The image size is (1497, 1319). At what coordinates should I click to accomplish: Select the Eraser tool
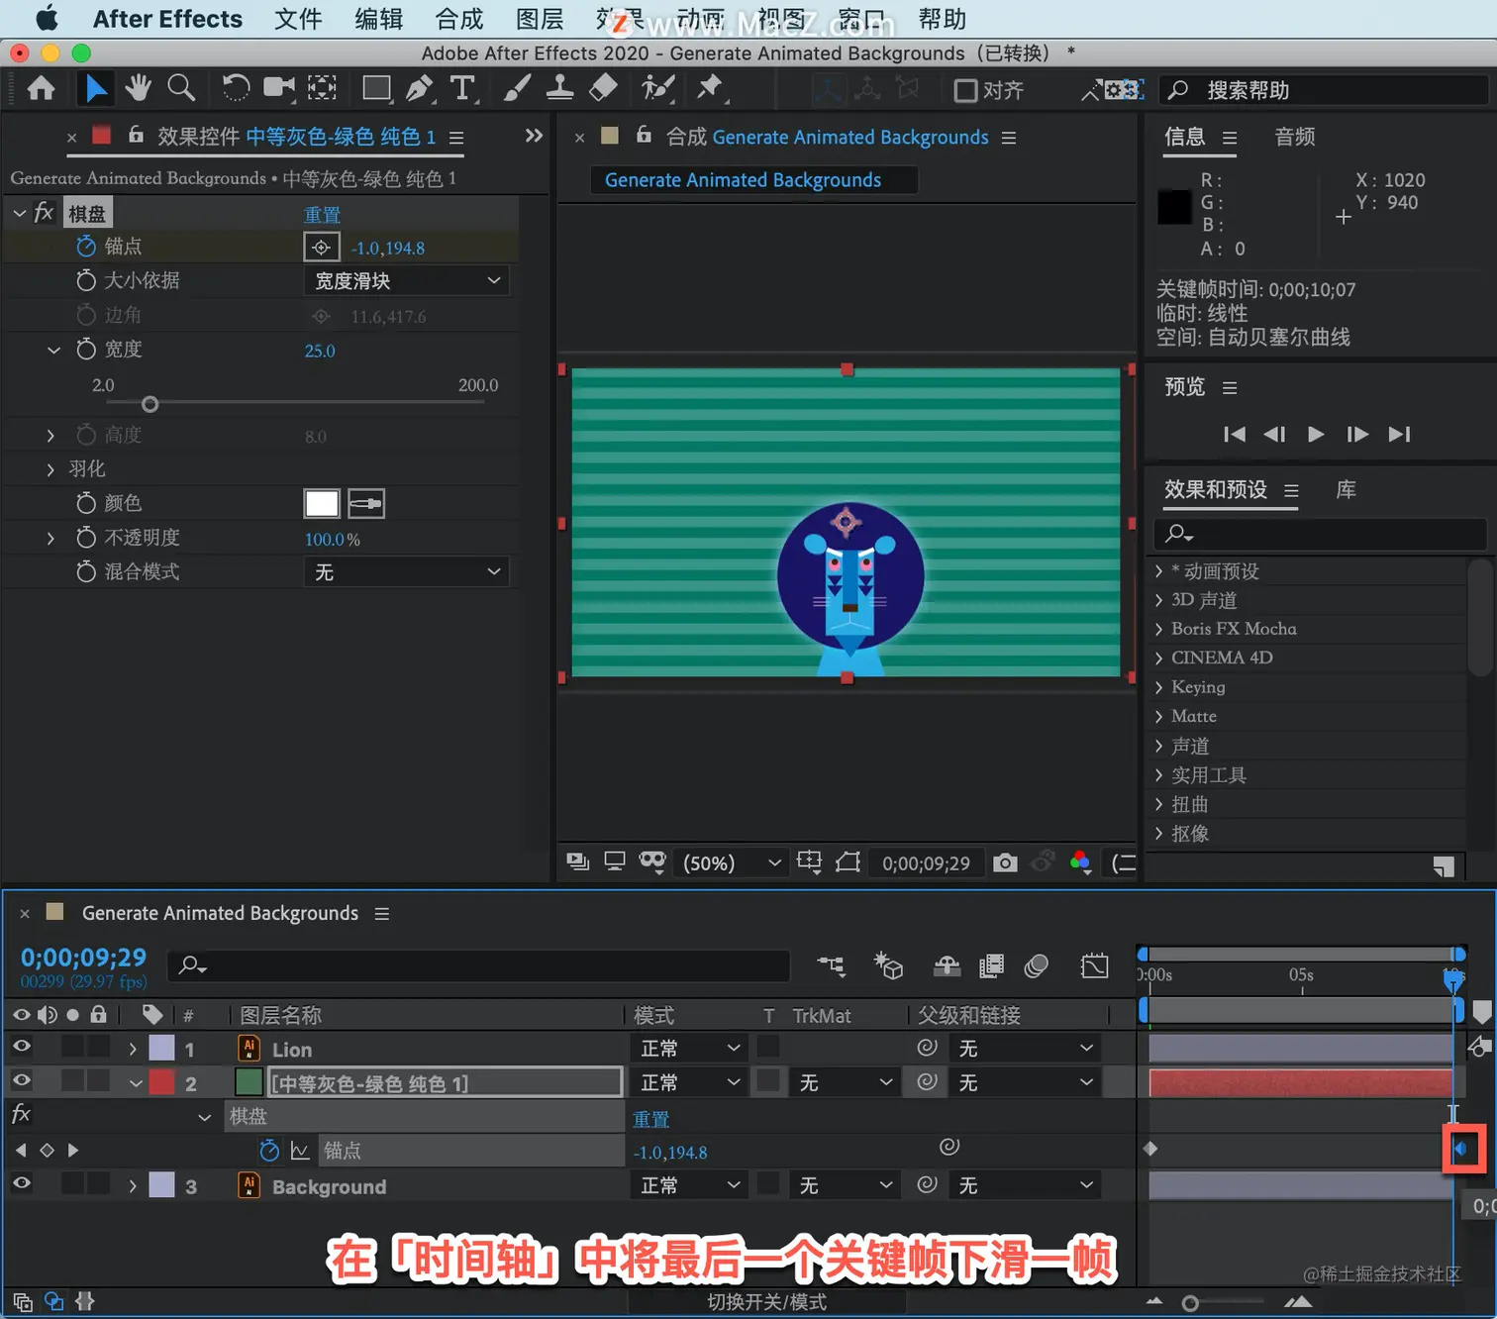pos(603,89)
